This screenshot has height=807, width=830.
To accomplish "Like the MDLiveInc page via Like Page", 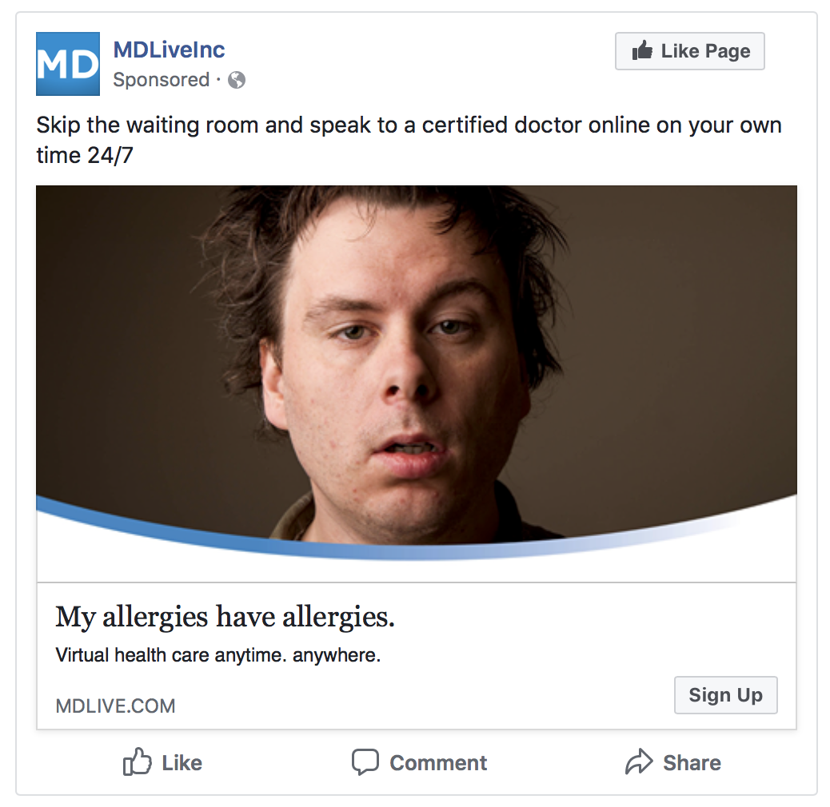I will point(690,51).
